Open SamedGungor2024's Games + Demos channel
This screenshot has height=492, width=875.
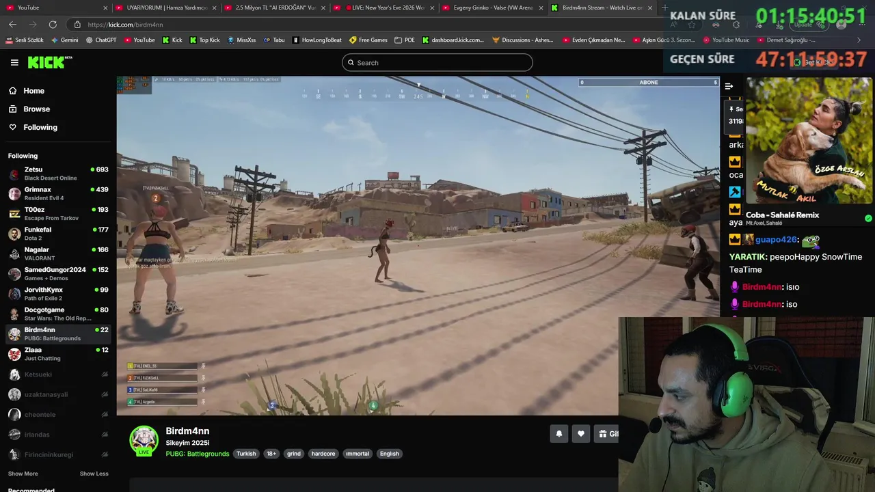58,274
